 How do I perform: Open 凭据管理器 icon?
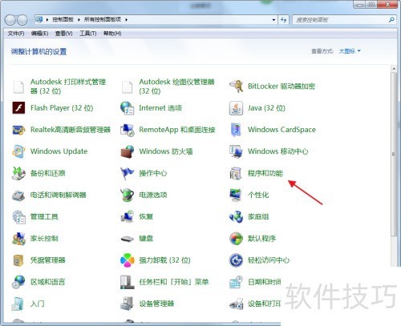18,260
